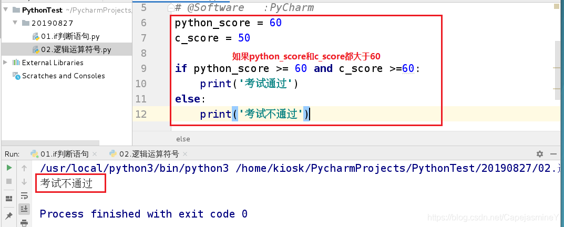Click the print('考试不通过') statement on line 12
The width and height of the screenshot is (564, 227).
tap(255, 114)
